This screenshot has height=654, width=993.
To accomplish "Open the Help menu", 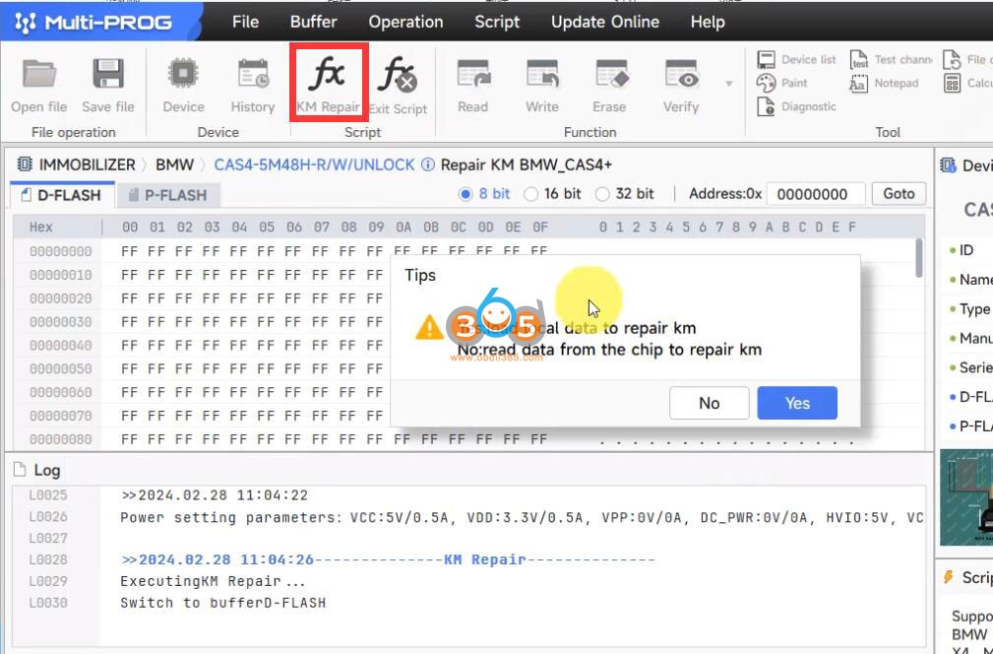I will (x=708, y=23).
